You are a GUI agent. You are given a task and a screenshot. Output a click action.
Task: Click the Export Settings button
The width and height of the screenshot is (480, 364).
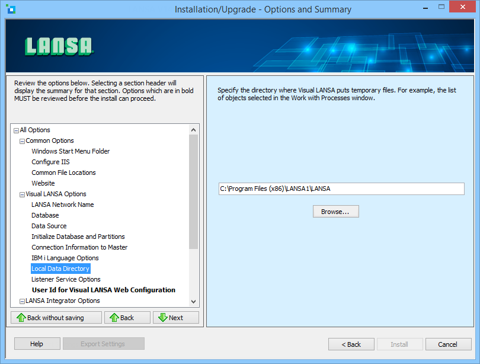point(104,344)
